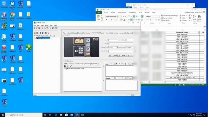This screenshot has width=208, height=117.
Task: Open the FORMULAS tab in Excel ribbon
Action: [x=132, y=13]
